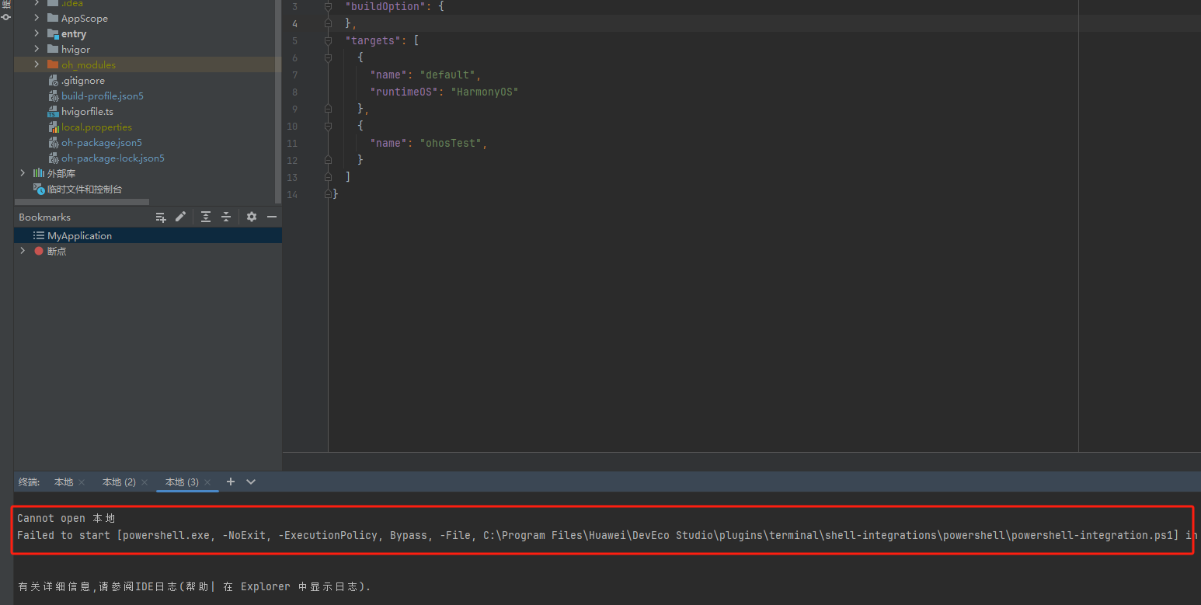Select the entry module in project tree

[x=148, y=33]
